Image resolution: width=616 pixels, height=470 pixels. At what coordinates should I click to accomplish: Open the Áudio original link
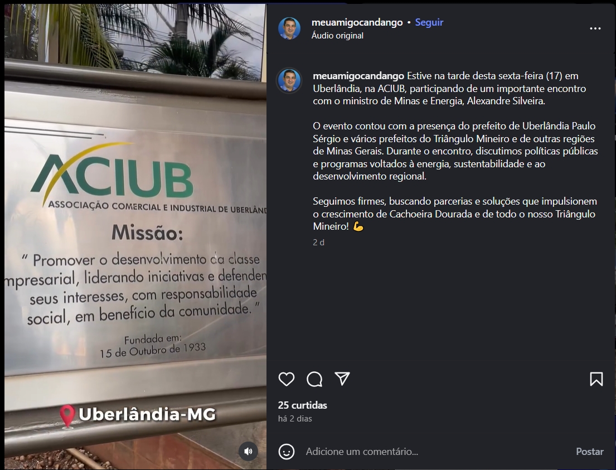click(x=337, y=35)
